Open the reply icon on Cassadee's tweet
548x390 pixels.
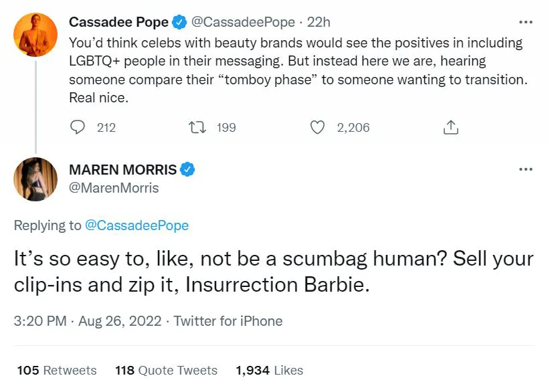click(77, 127)
